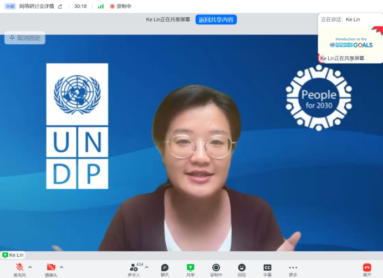Expand camera options arrow

click(x=62, y=267)
